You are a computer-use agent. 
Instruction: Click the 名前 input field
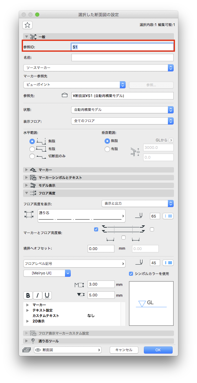pyautogui.click(x=123, y=58)
